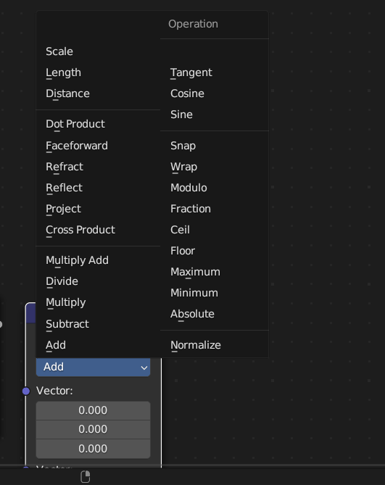Screen dimensions: 385x485
Task: Choose Tangent operation
Action: [215, 72]
